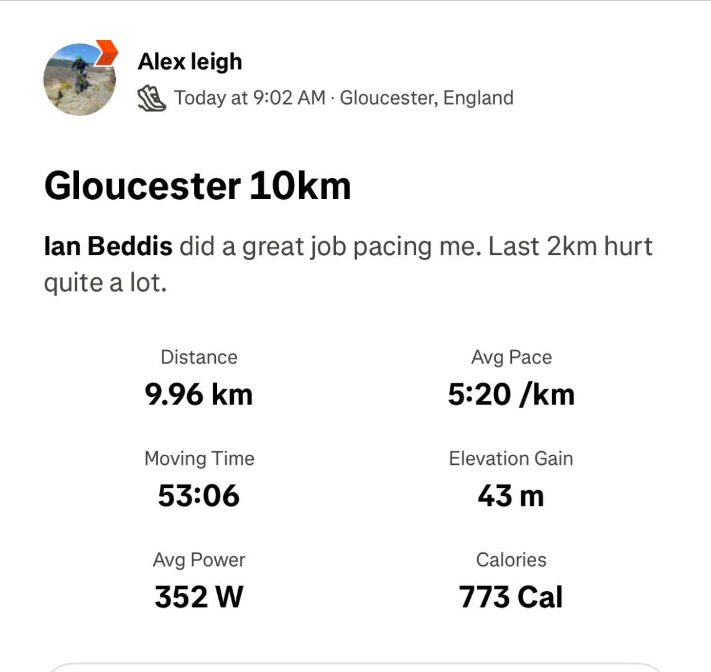Click the Moving Time stat label
Screen dimensions: 711x672
click(199, 459)
